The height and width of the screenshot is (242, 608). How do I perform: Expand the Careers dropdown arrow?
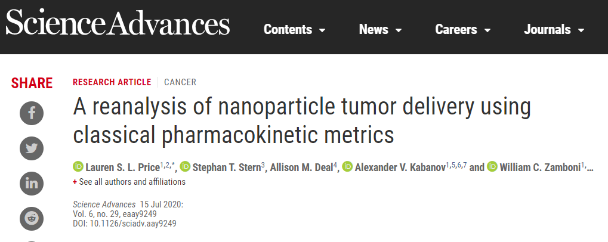(x=488, y=30)
